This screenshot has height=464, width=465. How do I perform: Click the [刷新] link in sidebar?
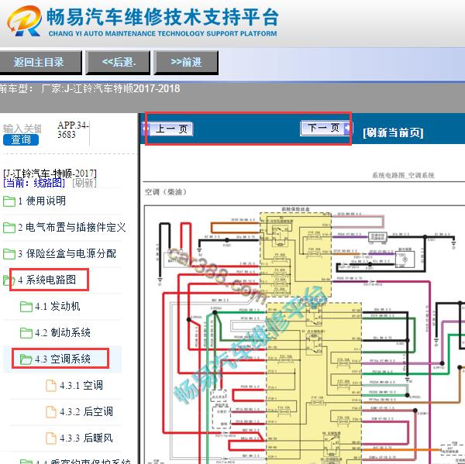point(84,183)
